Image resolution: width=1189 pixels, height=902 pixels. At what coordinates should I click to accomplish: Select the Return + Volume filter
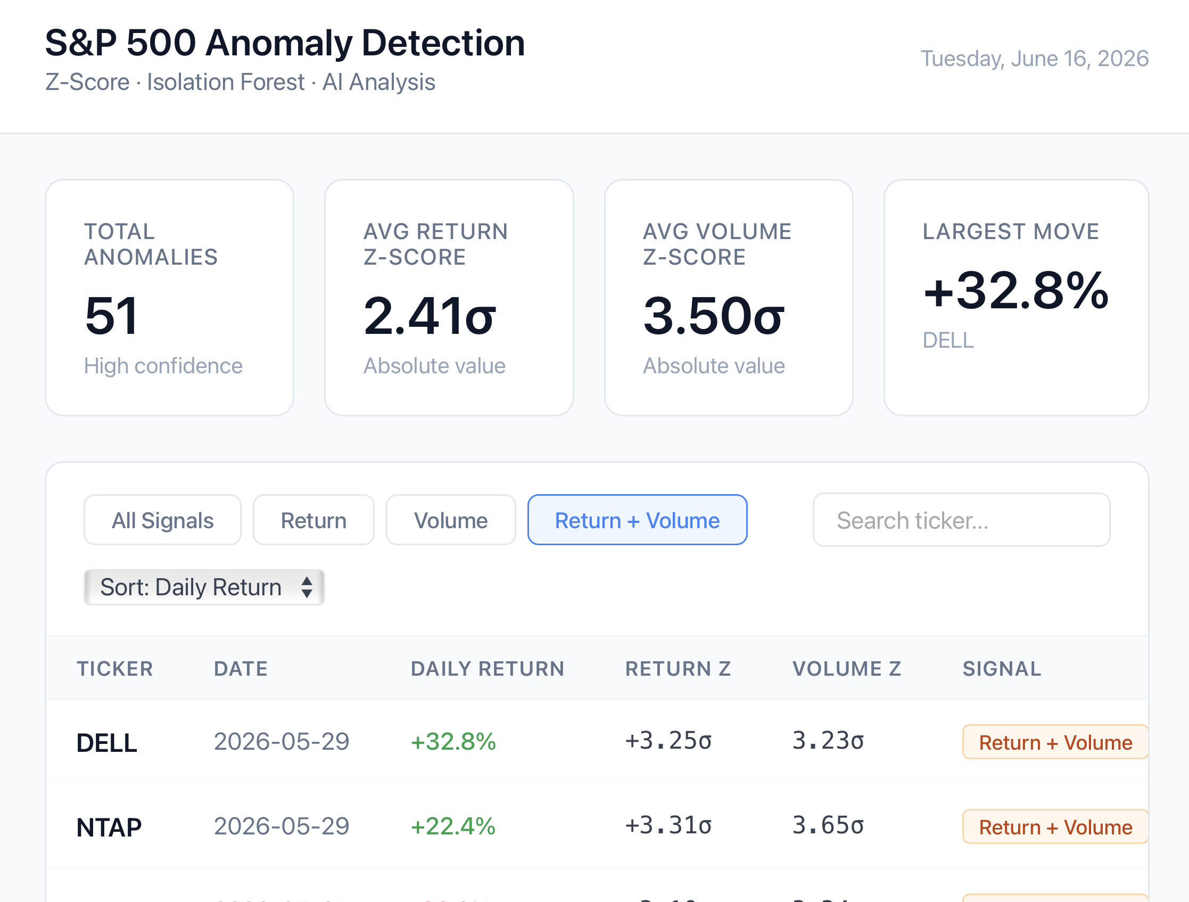[637, 520]
